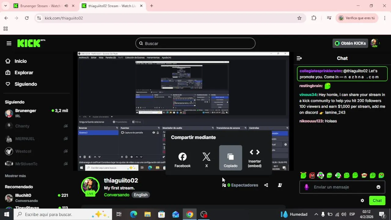The image size is (391, 220).
Task: Open nikoouuu123's chat username
Action: pos(311,121)
